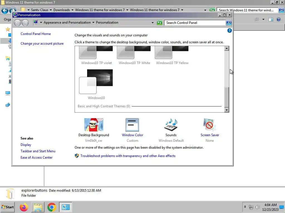The image size is (285, 213).
Task: Expand dropdown after last Windows 11 theme breadcrumb
Action: 182,10
